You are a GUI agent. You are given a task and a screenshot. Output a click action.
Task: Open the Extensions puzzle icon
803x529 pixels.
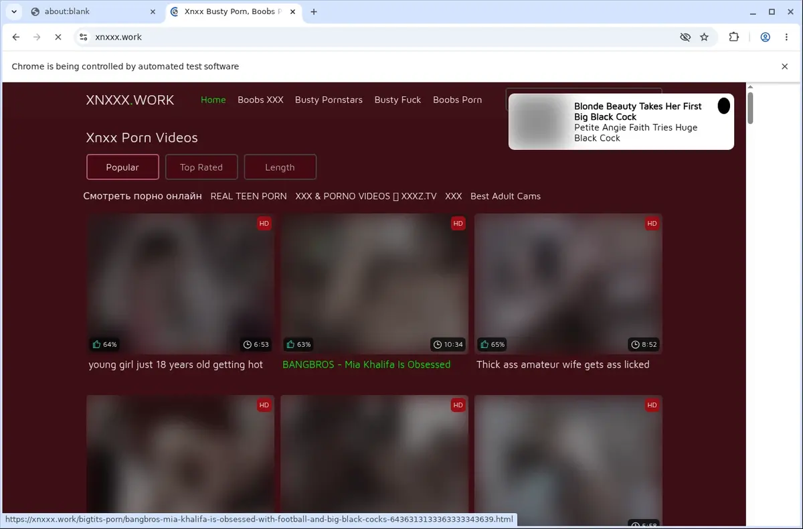pyautogui.click(x=734, y=37)
